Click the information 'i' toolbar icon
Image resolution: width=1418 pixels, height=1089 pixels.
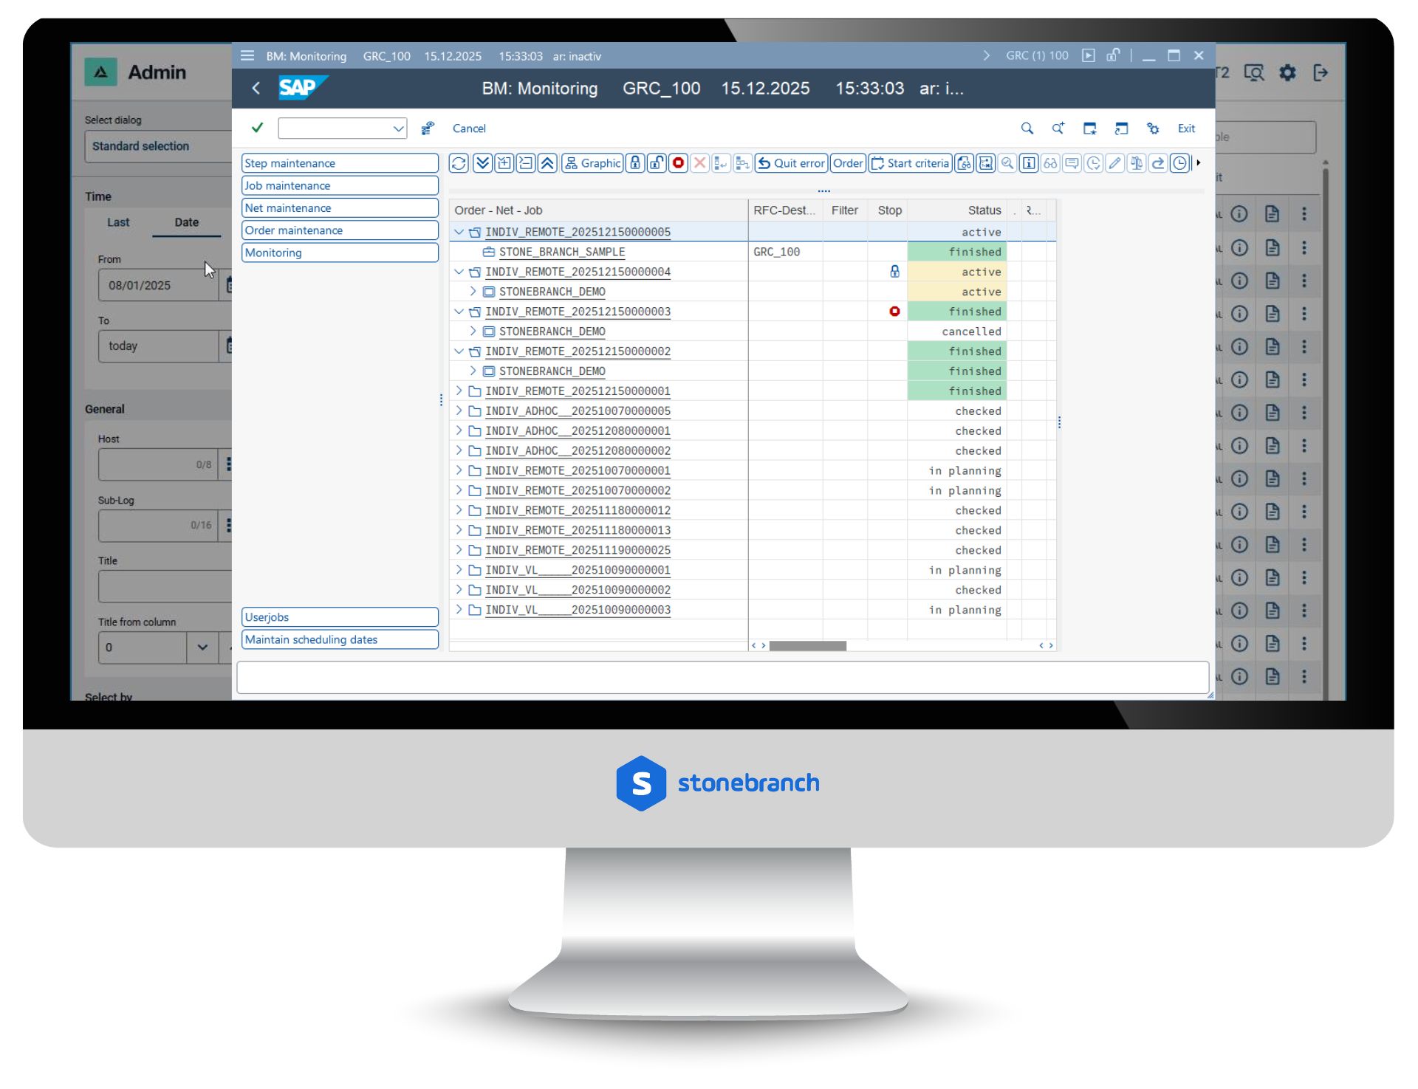tap(1028, 163)
